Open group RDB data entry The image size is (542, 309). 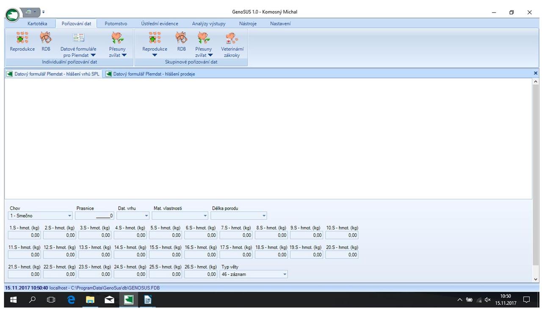click(x=181, y=42)
